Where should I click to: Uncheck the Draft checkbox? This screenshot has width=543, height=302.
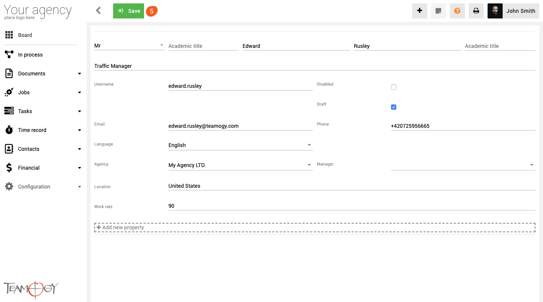pyautogui.click(x=394, y=107)
